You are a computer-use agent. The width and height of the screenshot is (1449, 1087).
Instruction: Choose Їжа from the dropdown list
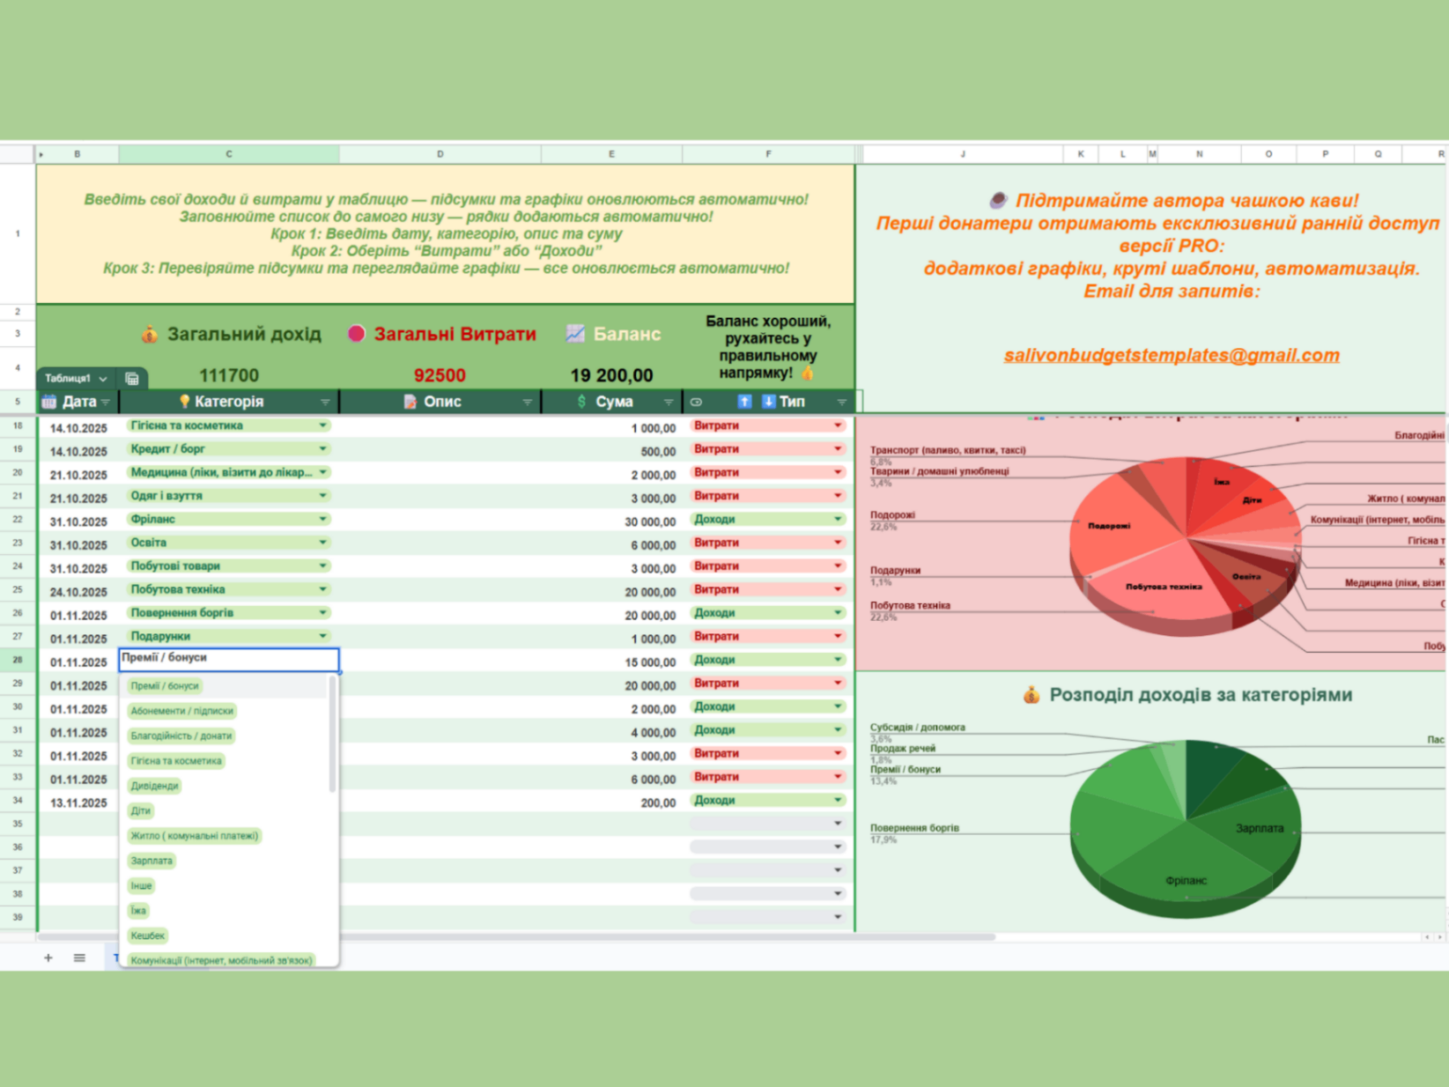[138, 911]
